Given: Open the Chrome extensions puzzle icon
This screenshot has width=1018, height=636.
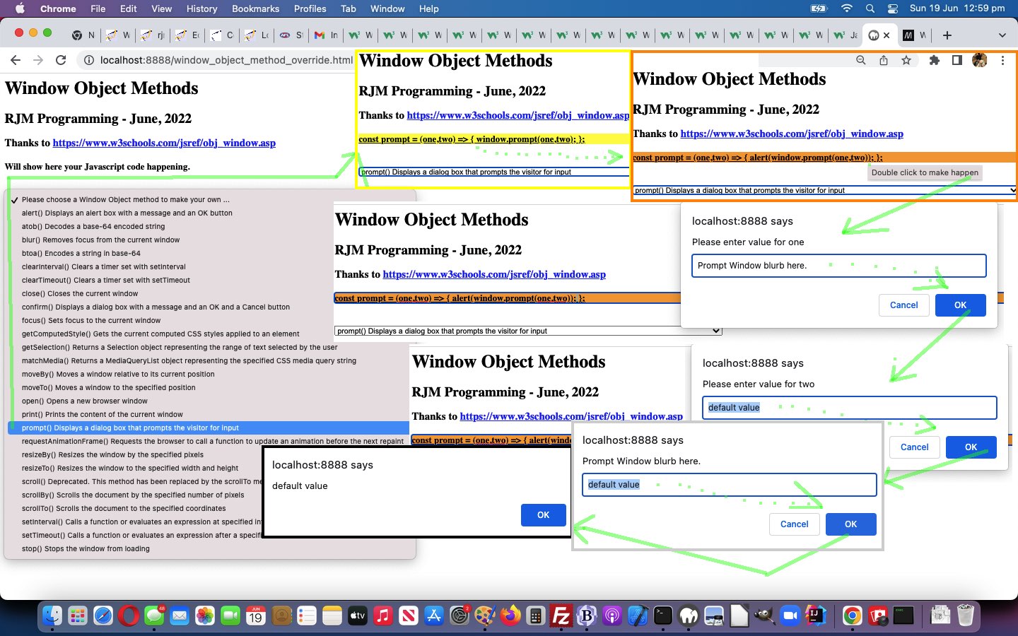Looking at the screenshot, I should pos(935,60).
